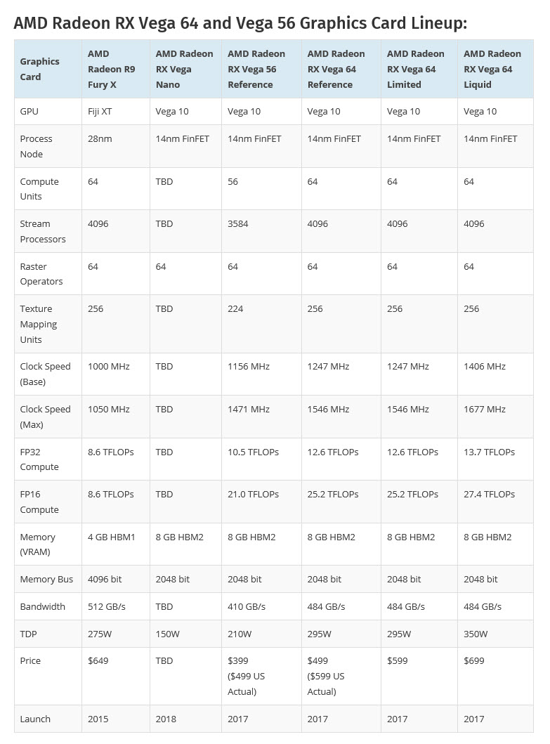This screenshot has width=550, height=744.
Task: Click the 512 GB/s bandwidth cell
Action: tap(107, 606)
